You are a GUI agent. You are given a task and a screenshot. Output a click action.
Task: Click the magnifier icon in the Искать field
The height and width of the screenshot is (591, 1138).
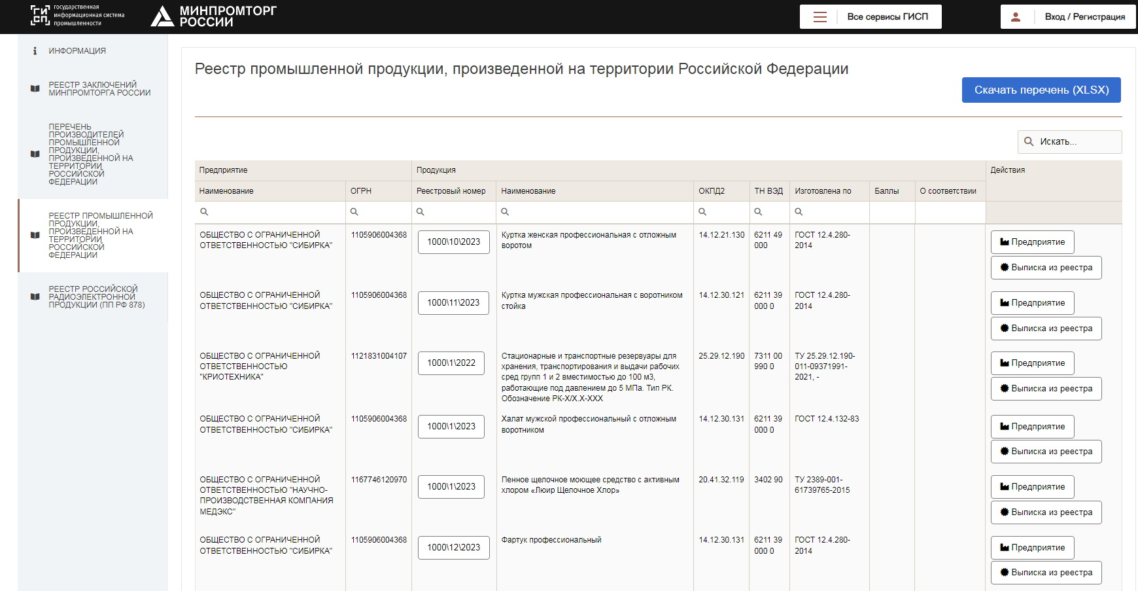tap(1029, 141)
